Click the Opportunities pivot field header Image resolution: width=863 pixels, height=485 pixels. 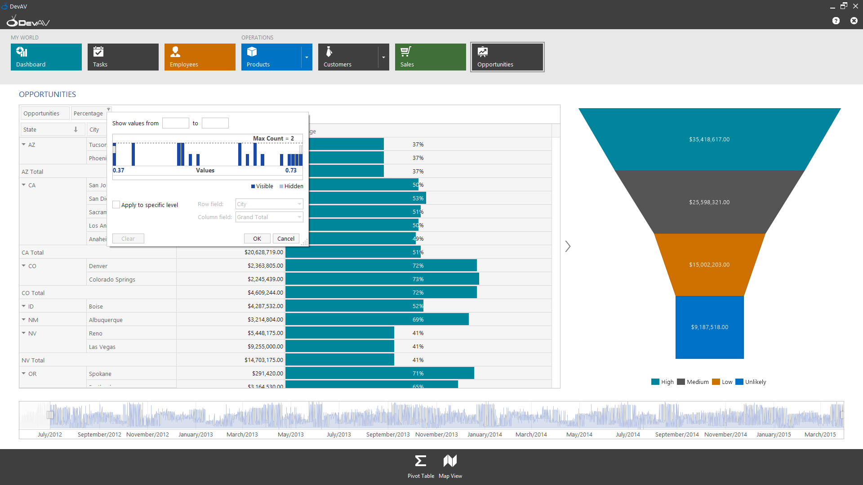click(44, 113)
